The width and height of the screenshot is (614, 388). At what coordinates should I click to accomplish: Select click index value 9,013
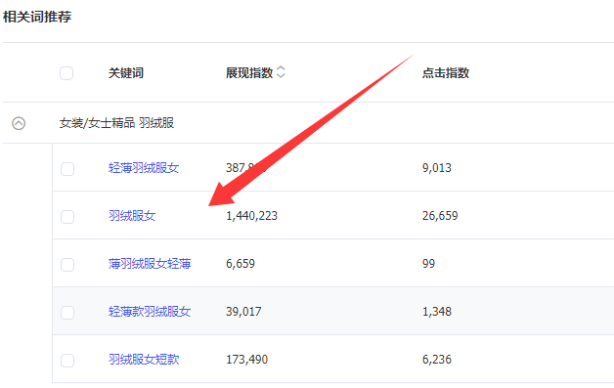437,168
